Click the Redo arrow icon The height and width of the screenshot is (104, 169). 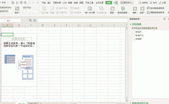34,3
